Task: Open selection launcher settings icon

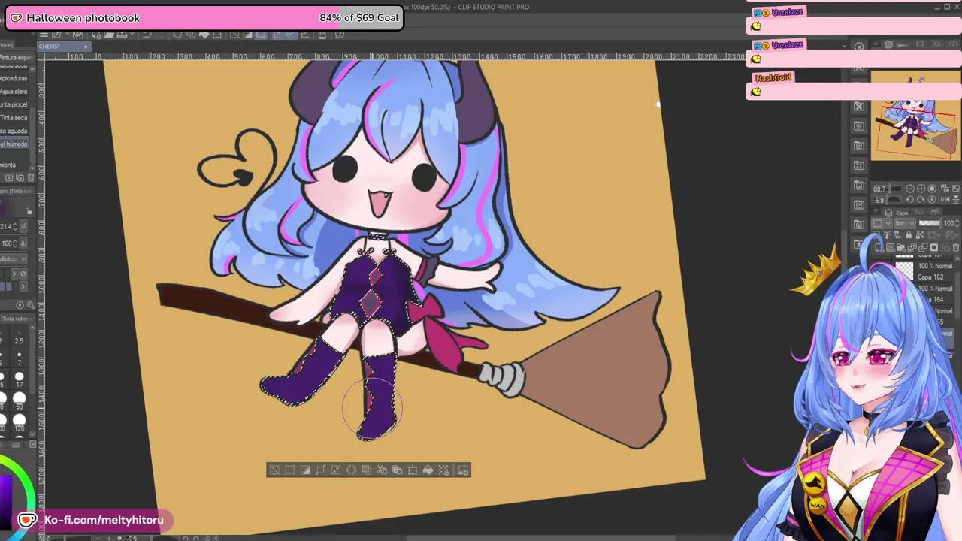Action: coord(463,470)
